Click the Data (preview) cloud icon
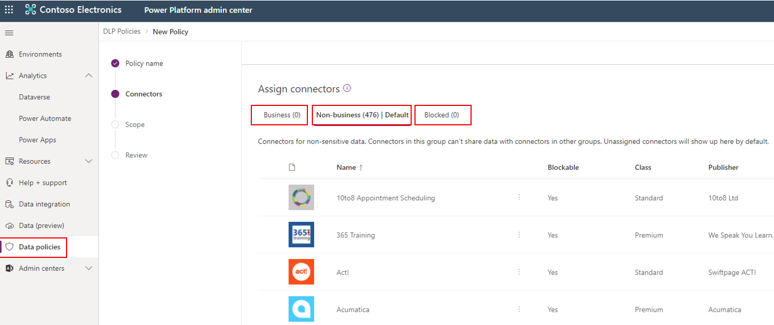 click(9, 226)
